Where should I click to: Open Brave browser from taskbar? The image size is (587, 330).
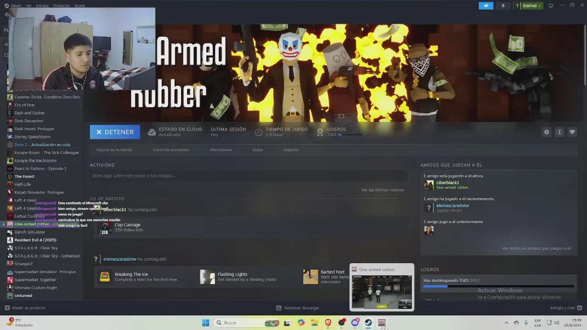point(328,323)
